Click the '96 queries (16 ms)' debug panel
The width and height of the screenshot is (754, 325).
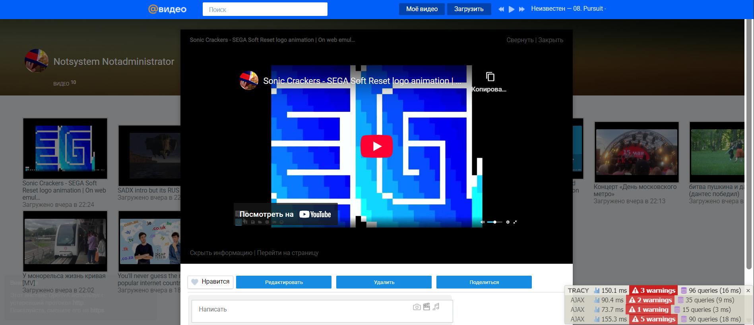711,290
